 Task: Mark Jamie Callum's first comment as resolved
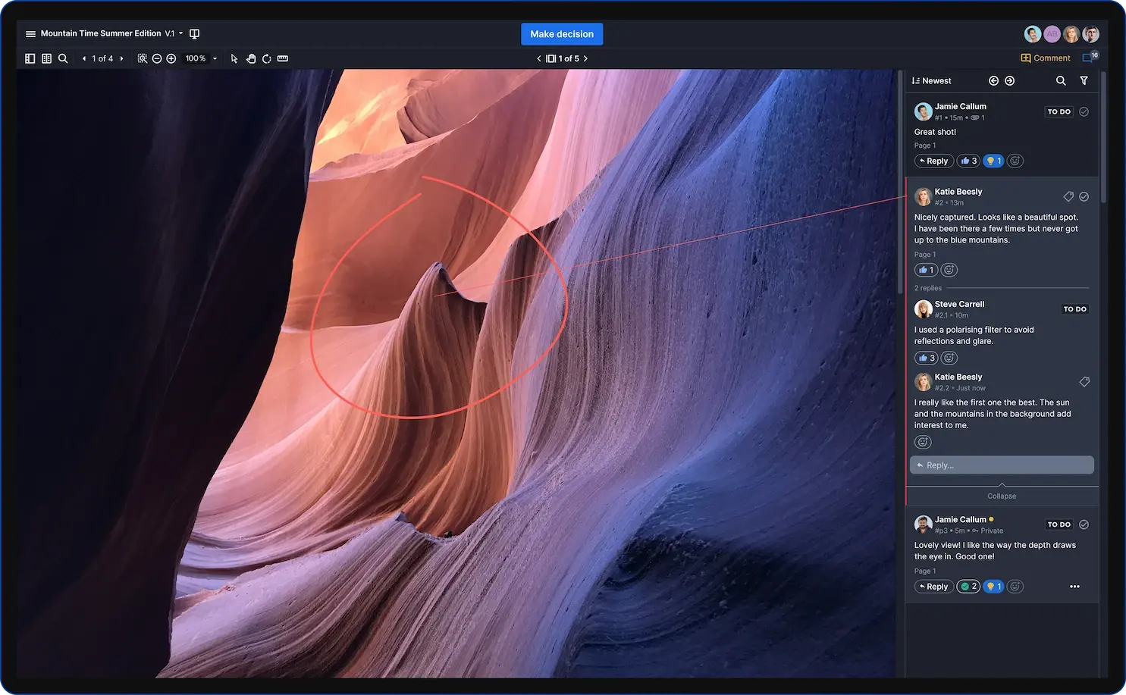(1084, 111)
